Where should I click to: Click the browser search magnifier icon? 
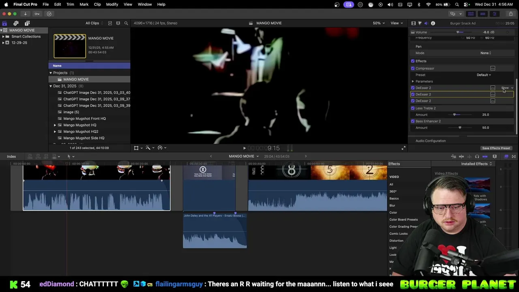point(126,23)
